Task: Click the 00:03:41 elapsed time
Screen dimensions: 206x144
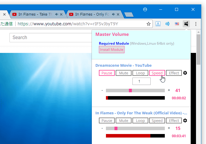Action: (179, 136)
